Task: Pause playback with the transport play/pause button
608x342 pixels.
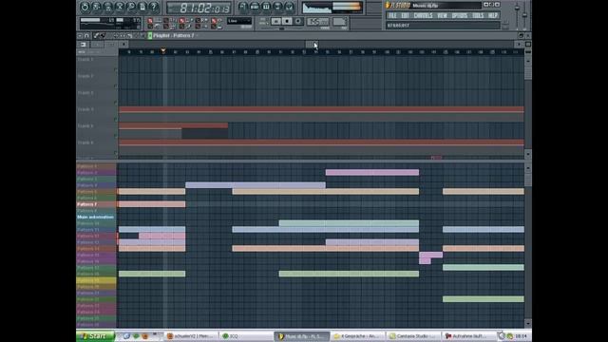Action: pos(275,21)
